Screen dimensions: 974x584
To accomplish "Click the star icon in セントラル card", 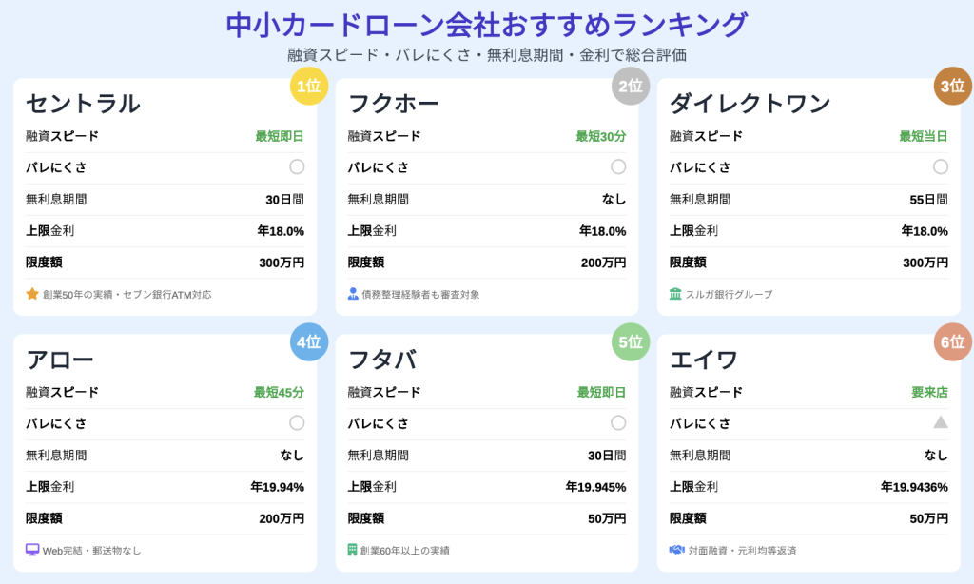I will (32, 294).
